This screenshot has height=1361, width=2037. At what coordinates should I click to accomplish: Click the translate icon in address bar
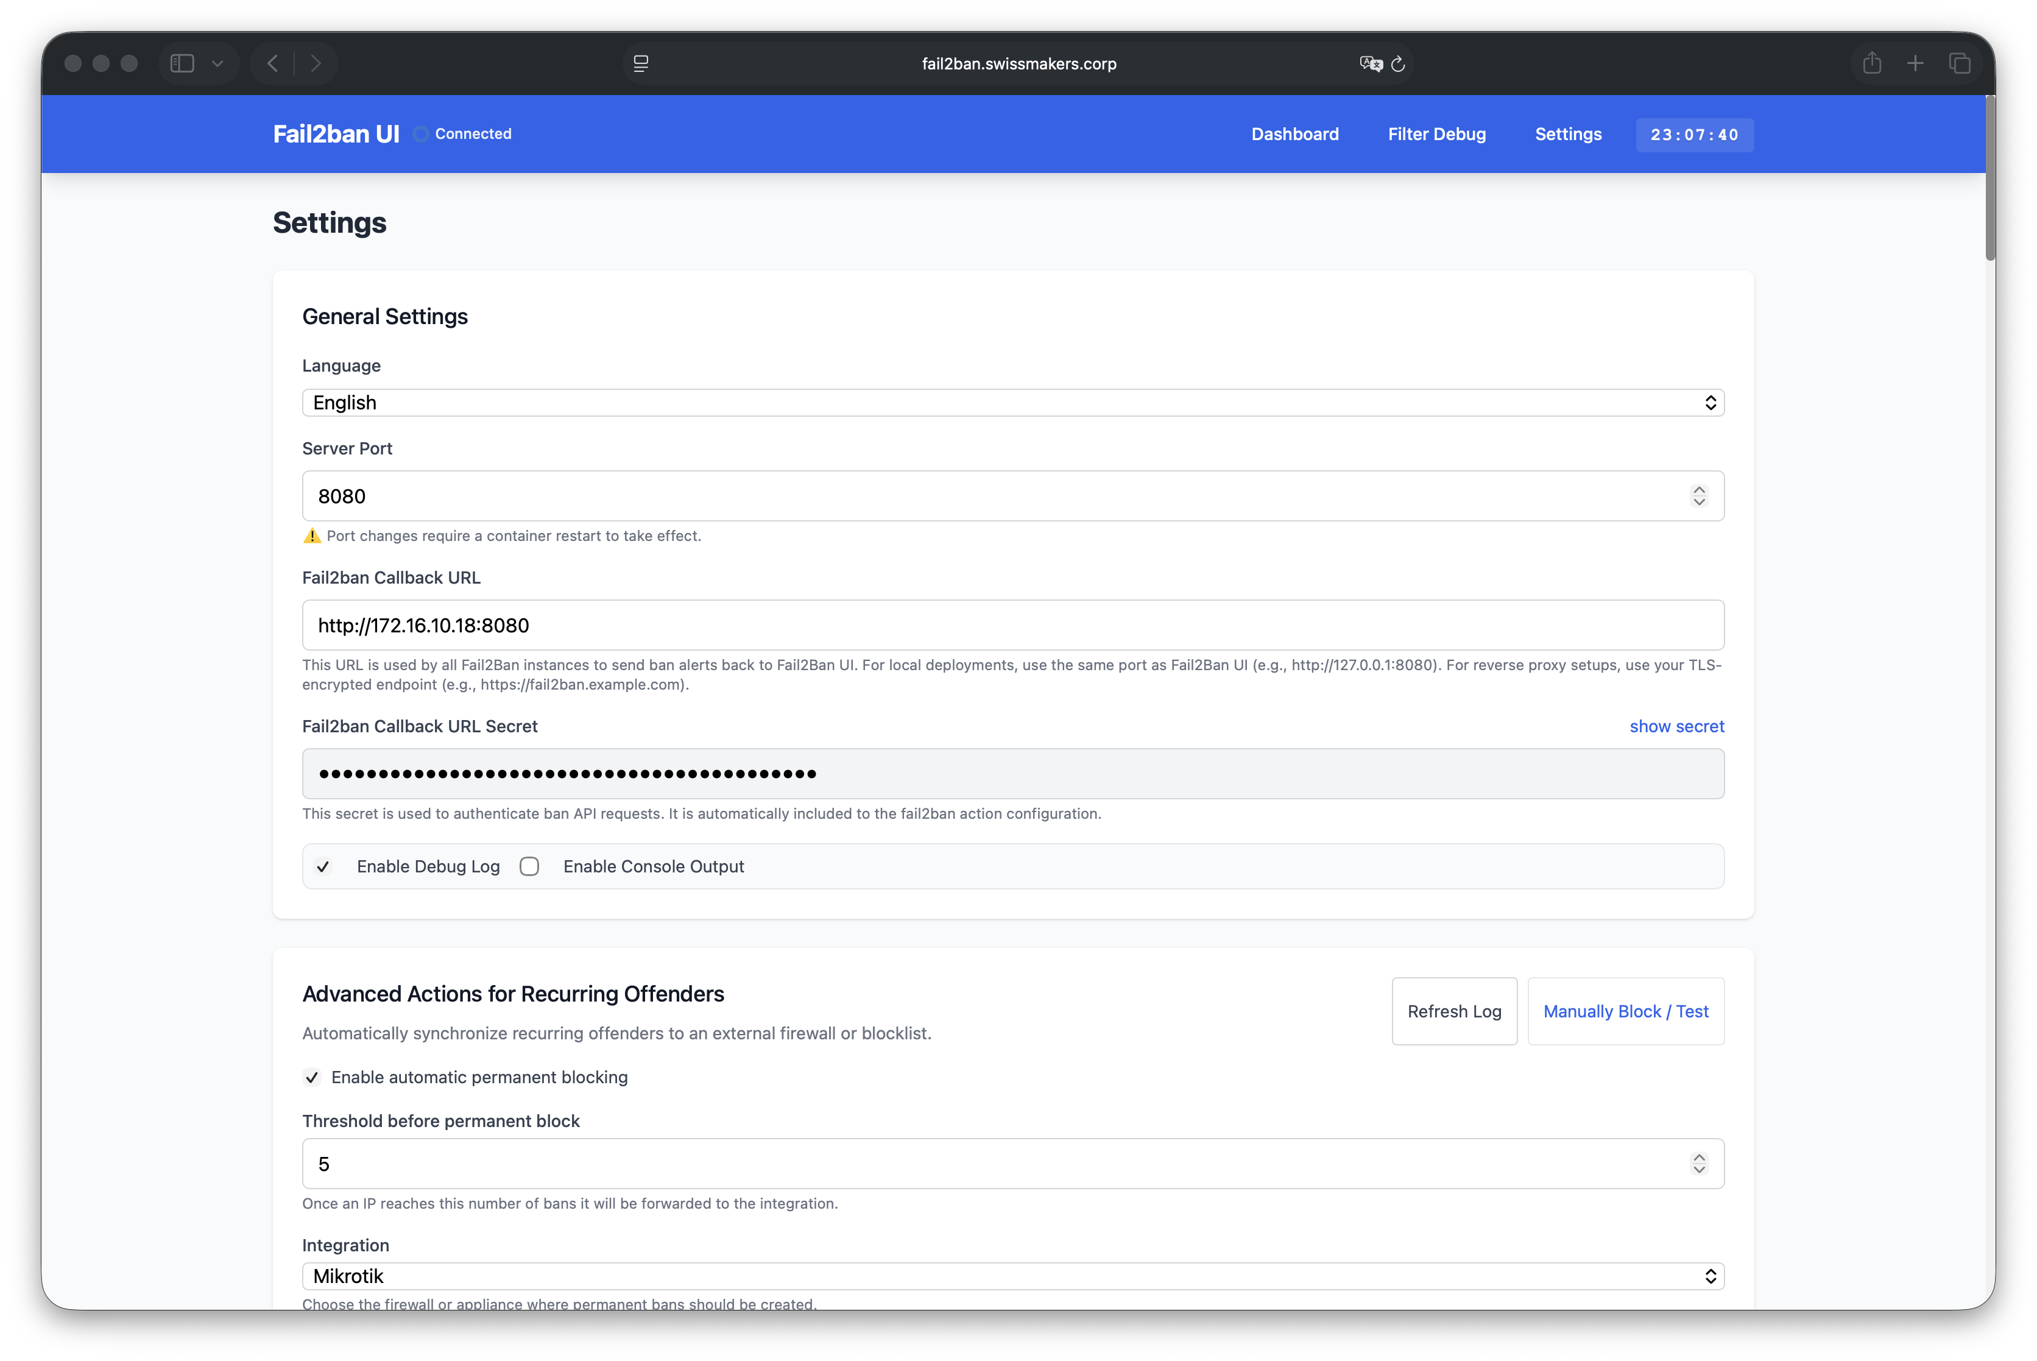(x=1371, y=63)
